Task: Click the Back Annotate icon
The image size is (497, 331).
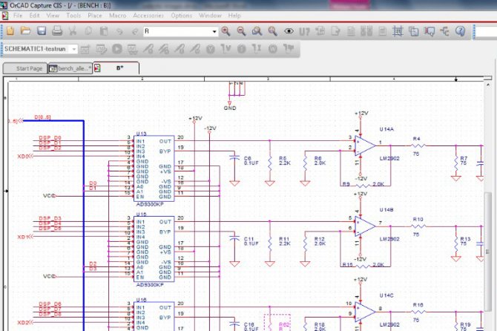Action: 320,31
